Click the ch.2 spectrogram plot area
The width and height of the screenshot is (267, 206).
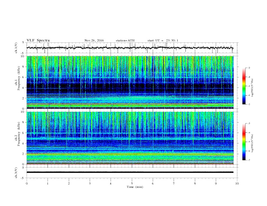pyautogui.click(x=130, y=138)
